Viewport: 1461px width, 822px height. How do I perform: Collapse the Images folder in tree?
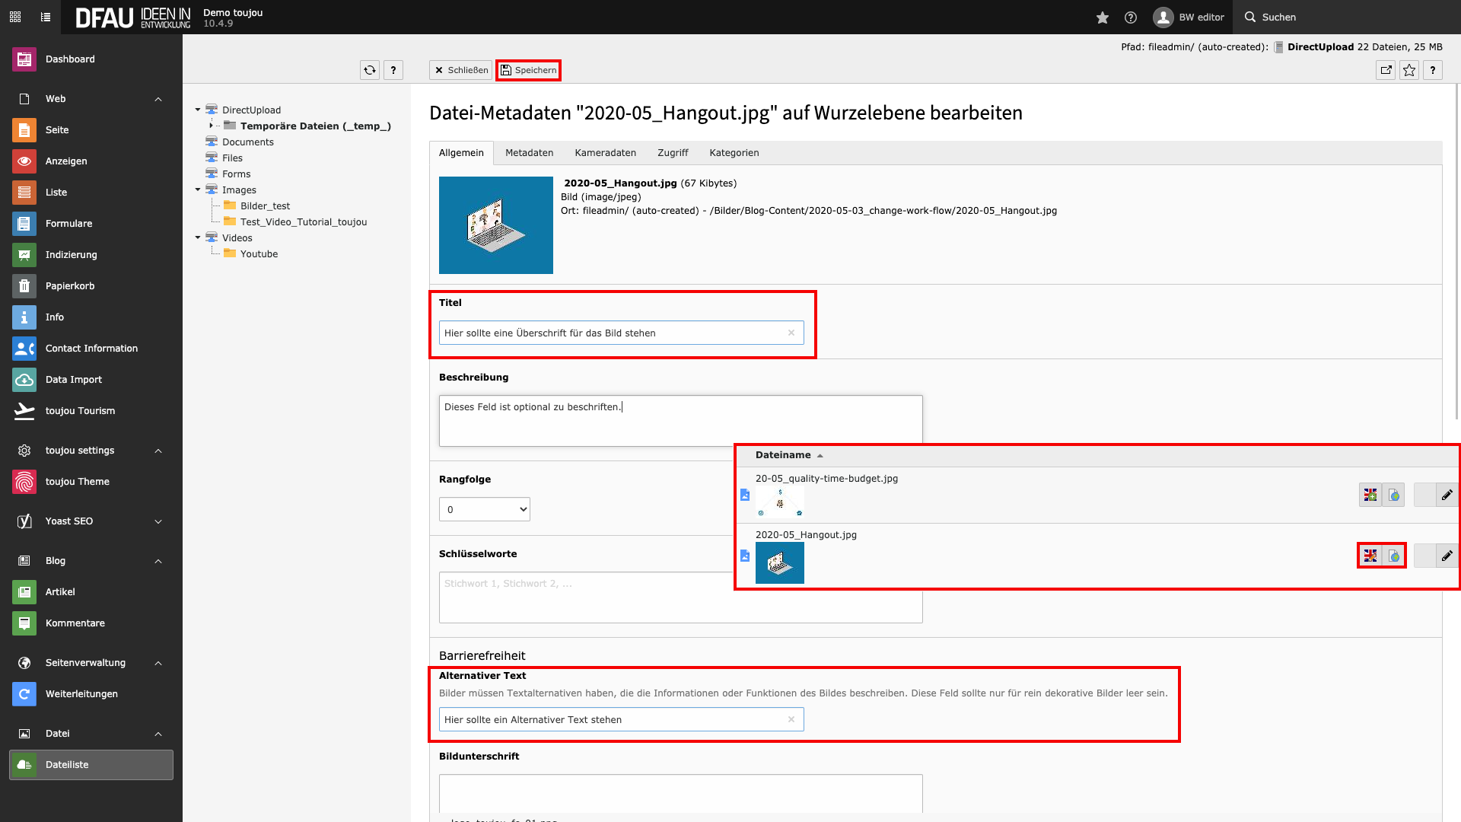click(198, 190)
